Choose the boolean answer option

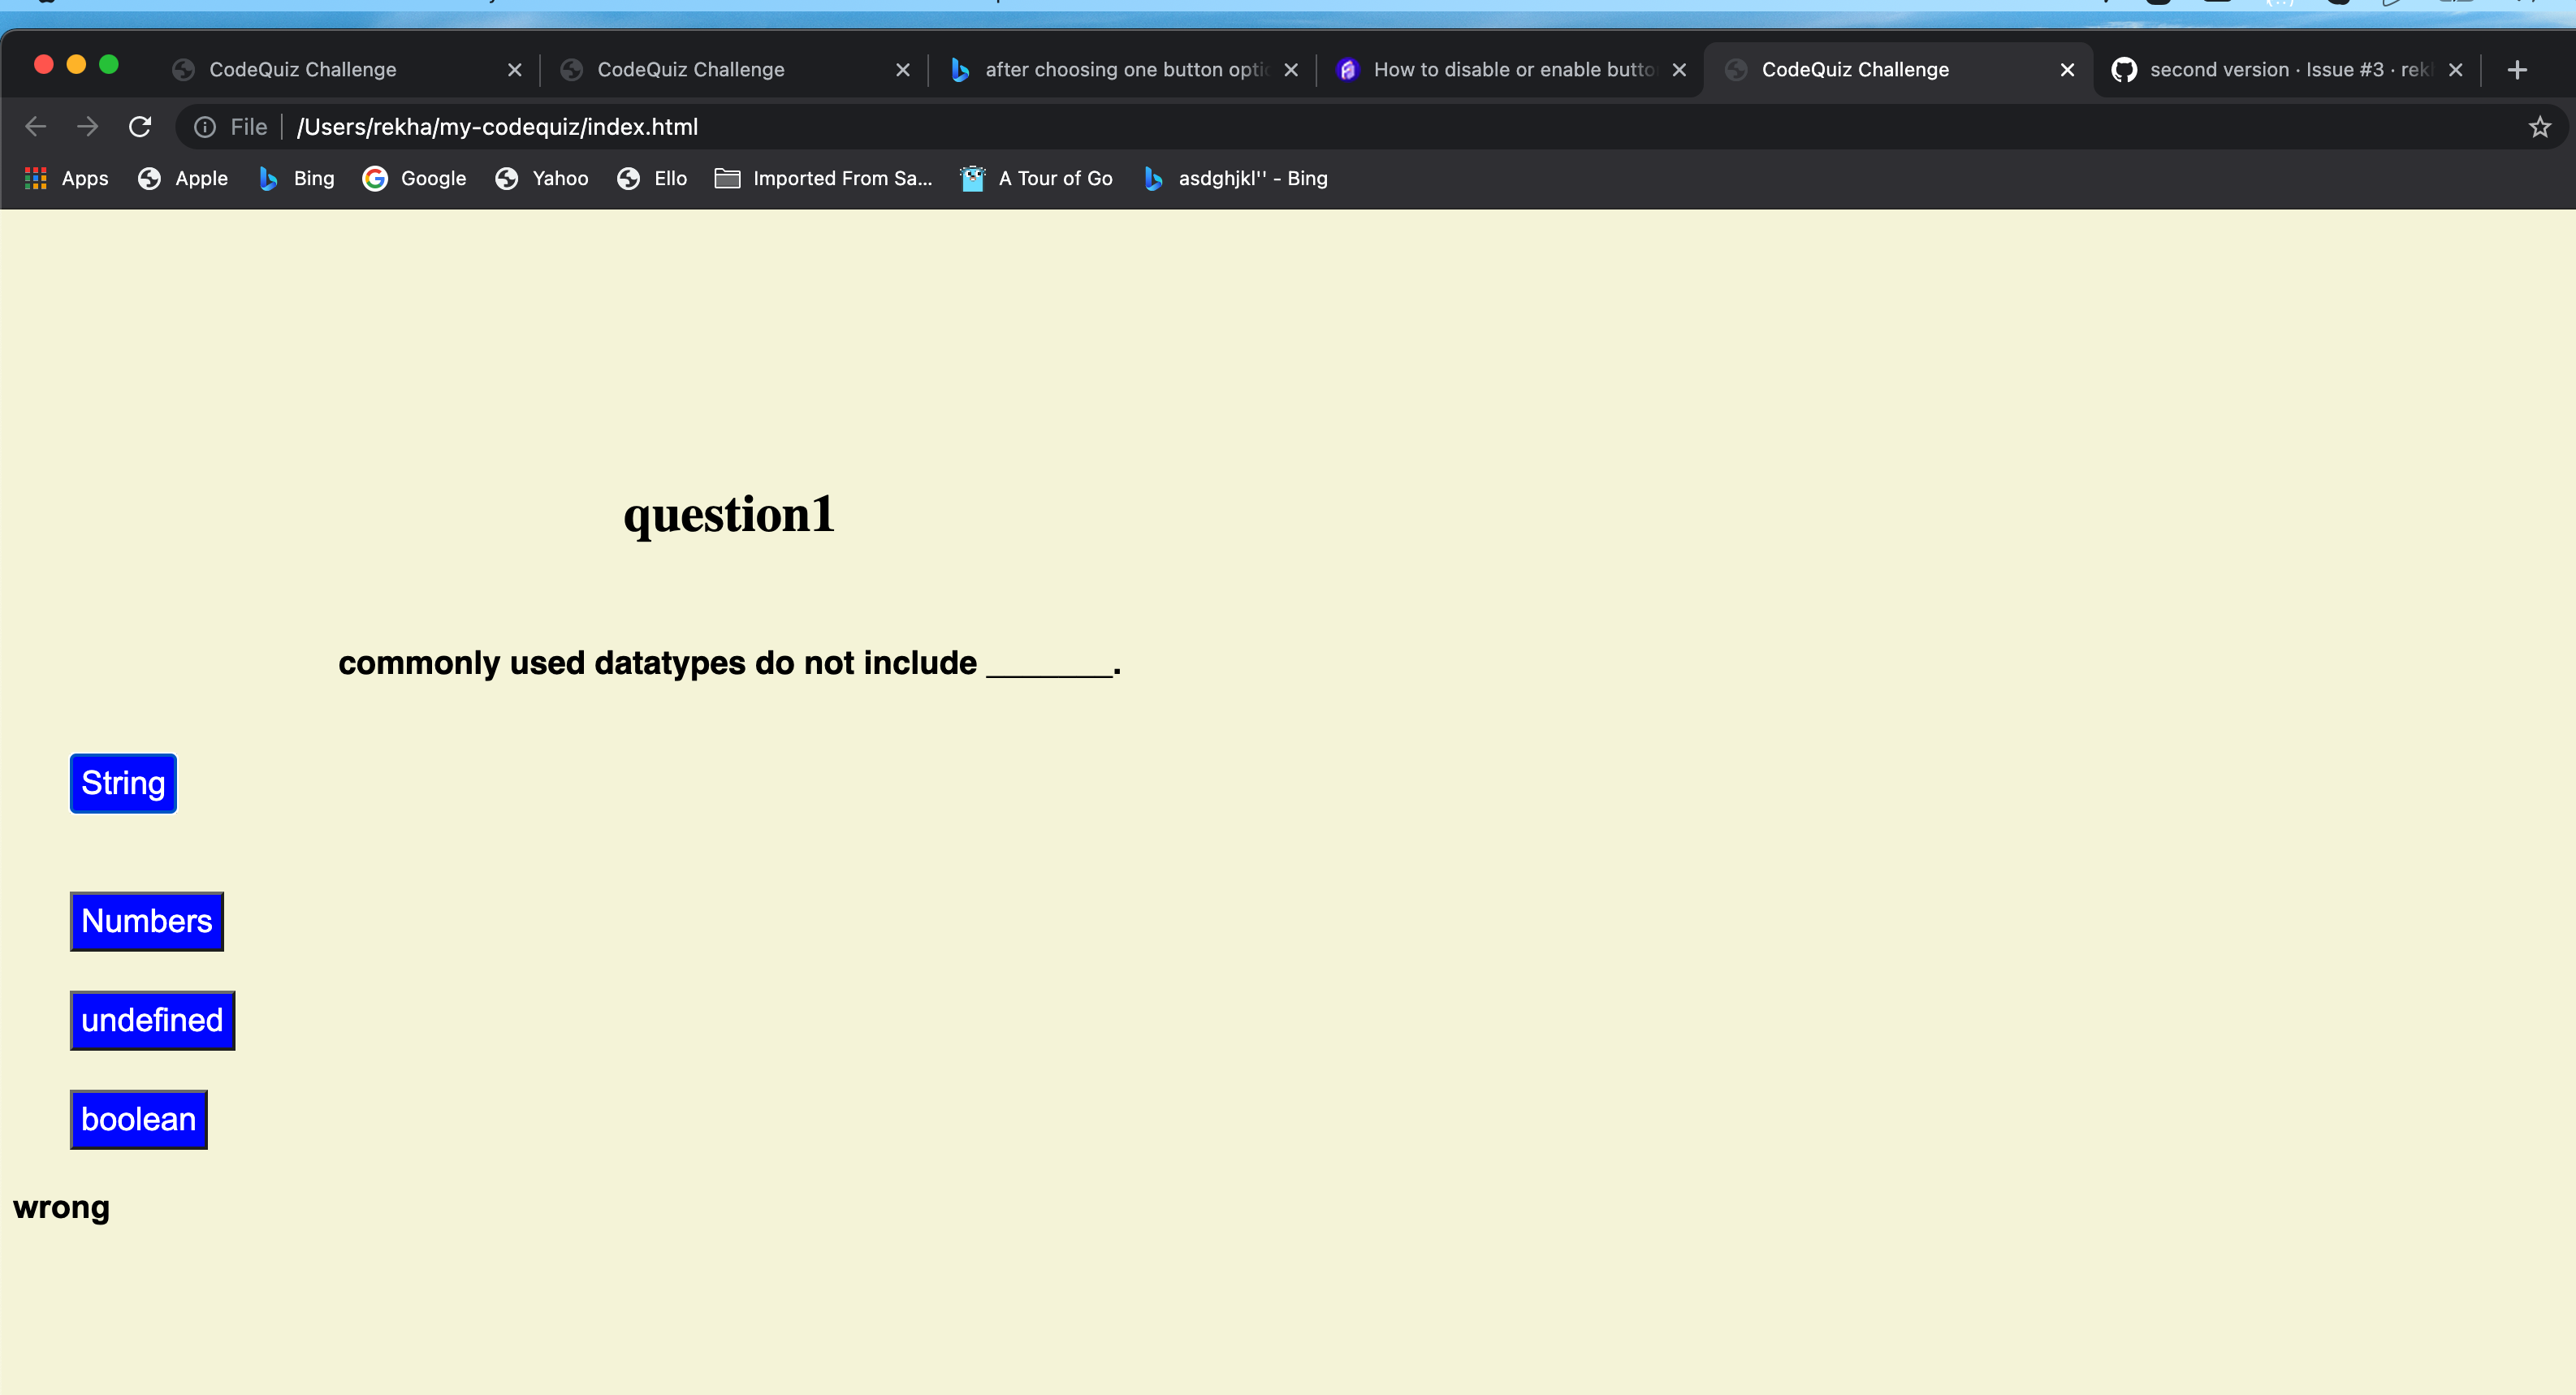pyautogui.click(x=138, y=1119)
